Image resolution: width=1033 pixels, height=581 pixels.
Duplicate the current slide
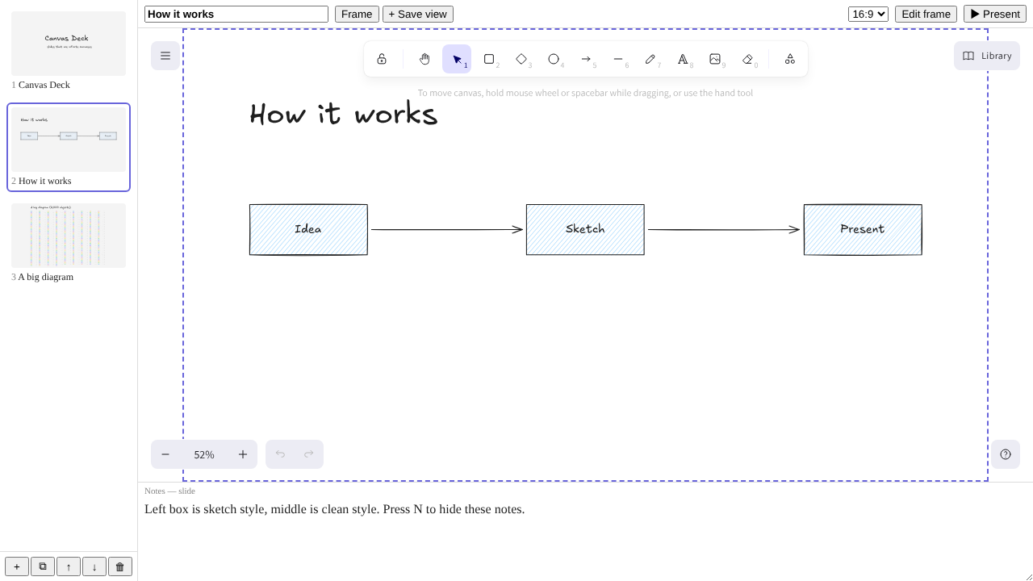click(43, 566)
